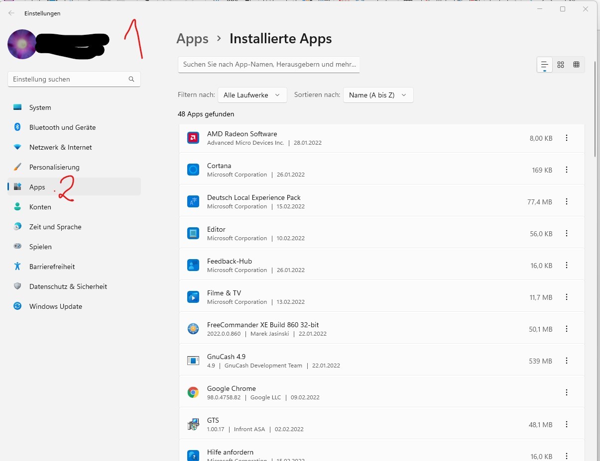Click the Windows Update sync icon
Screen dimensions: 600x461
17,306
